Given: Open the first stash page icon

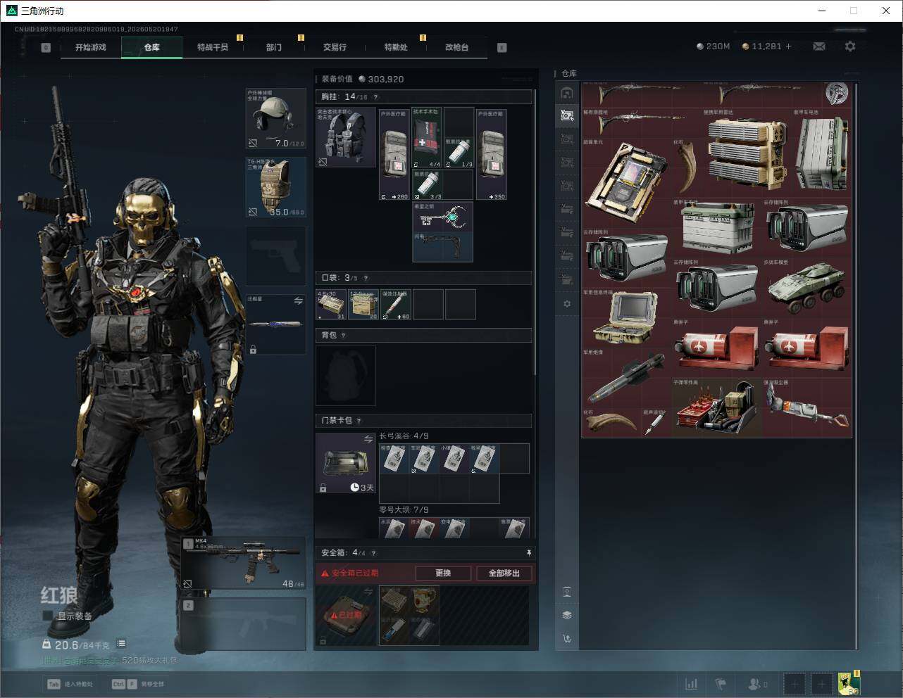Looking at the screenshot, I should (x=567, y=93).
